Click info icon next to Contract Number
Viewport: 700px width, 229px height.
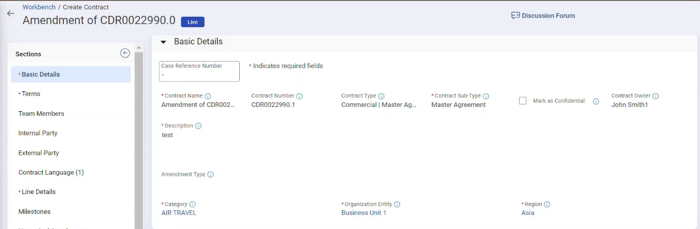(x=299, y=97)
